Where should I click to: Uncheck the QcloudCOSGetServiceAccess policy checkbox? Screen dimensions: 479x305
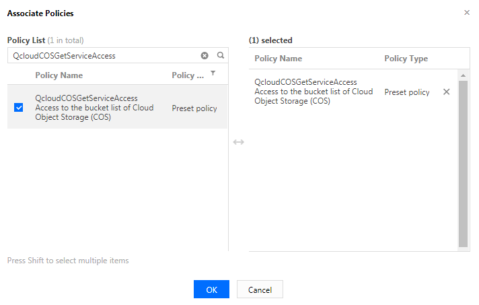(x=19, y=108)
